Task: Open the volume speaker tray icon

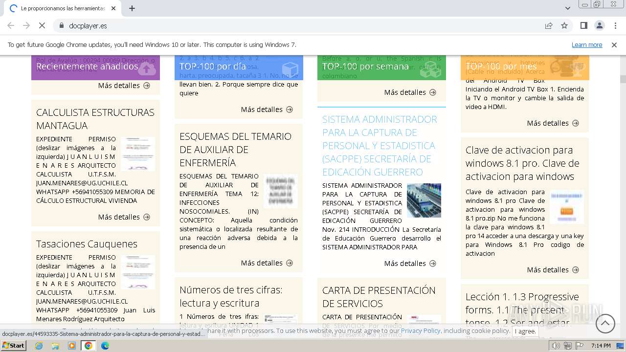Action: point(556,346)
